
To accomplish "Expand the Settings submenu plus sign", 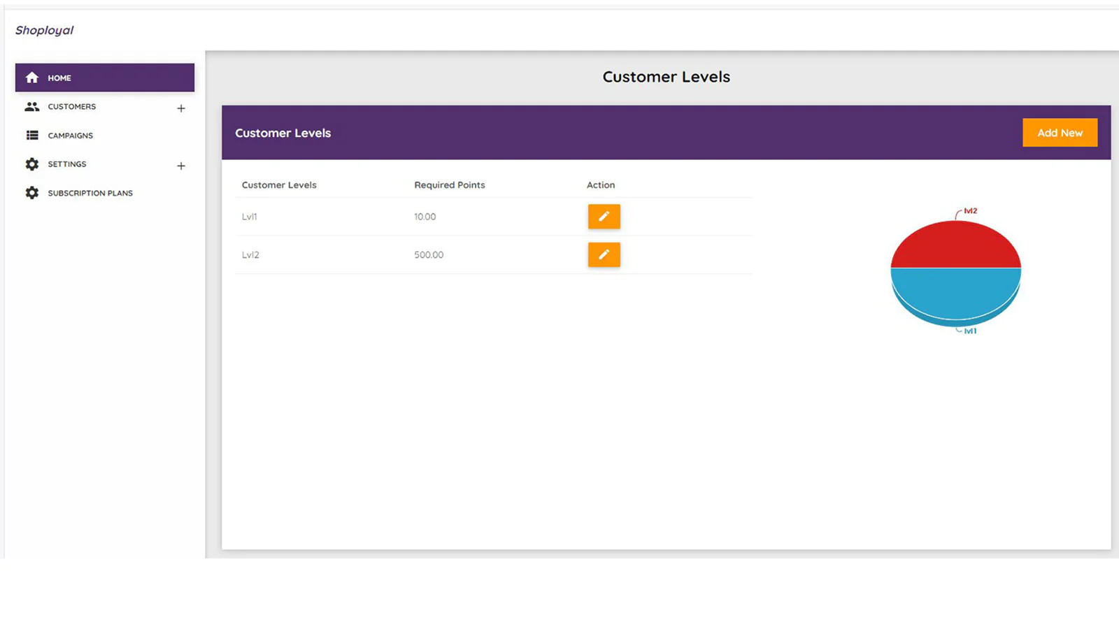I will [x=181, y=166].
